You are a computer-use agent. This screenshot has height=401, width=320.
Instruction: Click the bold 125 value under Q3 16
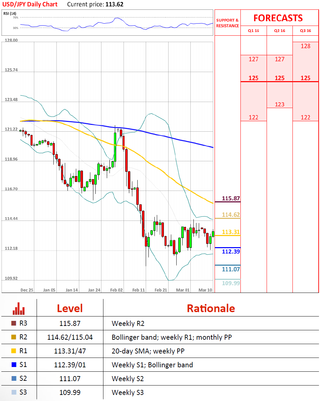(x=306, y=78)
